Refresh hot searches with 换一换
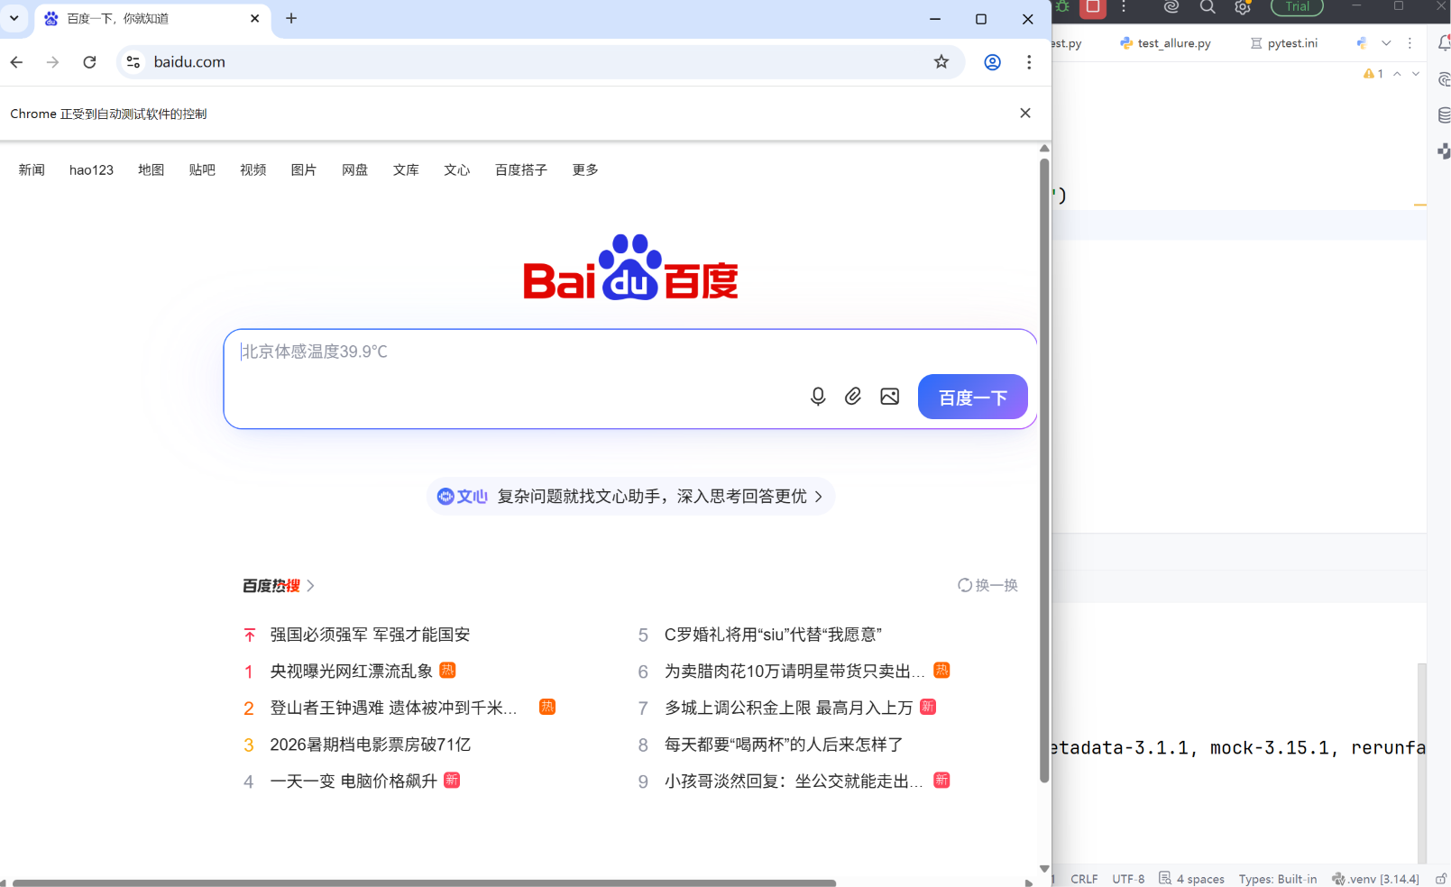Screen dimensions: 1451x887 coord(987,585)
